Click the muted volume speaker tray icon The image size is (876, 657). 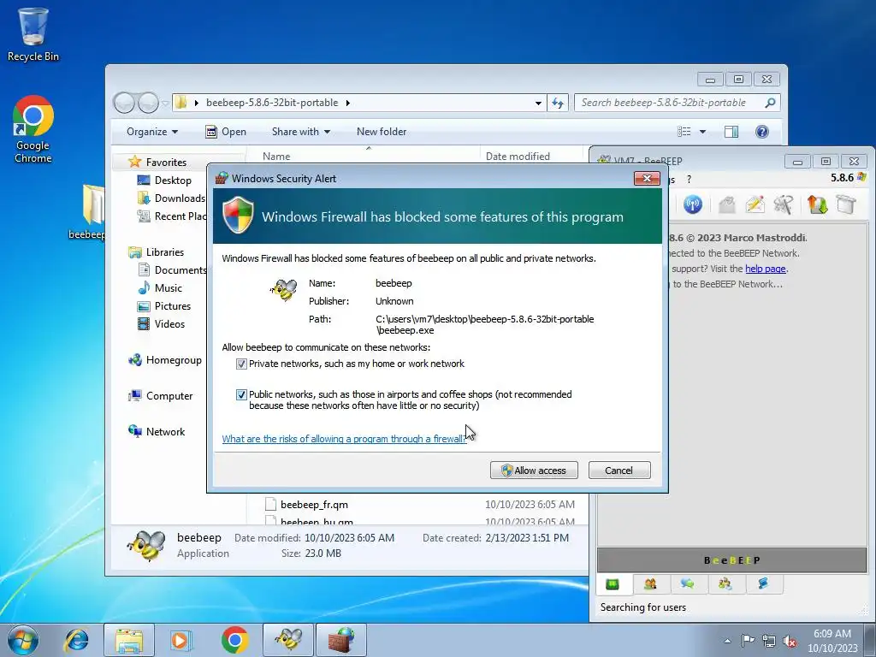(790, 641)
